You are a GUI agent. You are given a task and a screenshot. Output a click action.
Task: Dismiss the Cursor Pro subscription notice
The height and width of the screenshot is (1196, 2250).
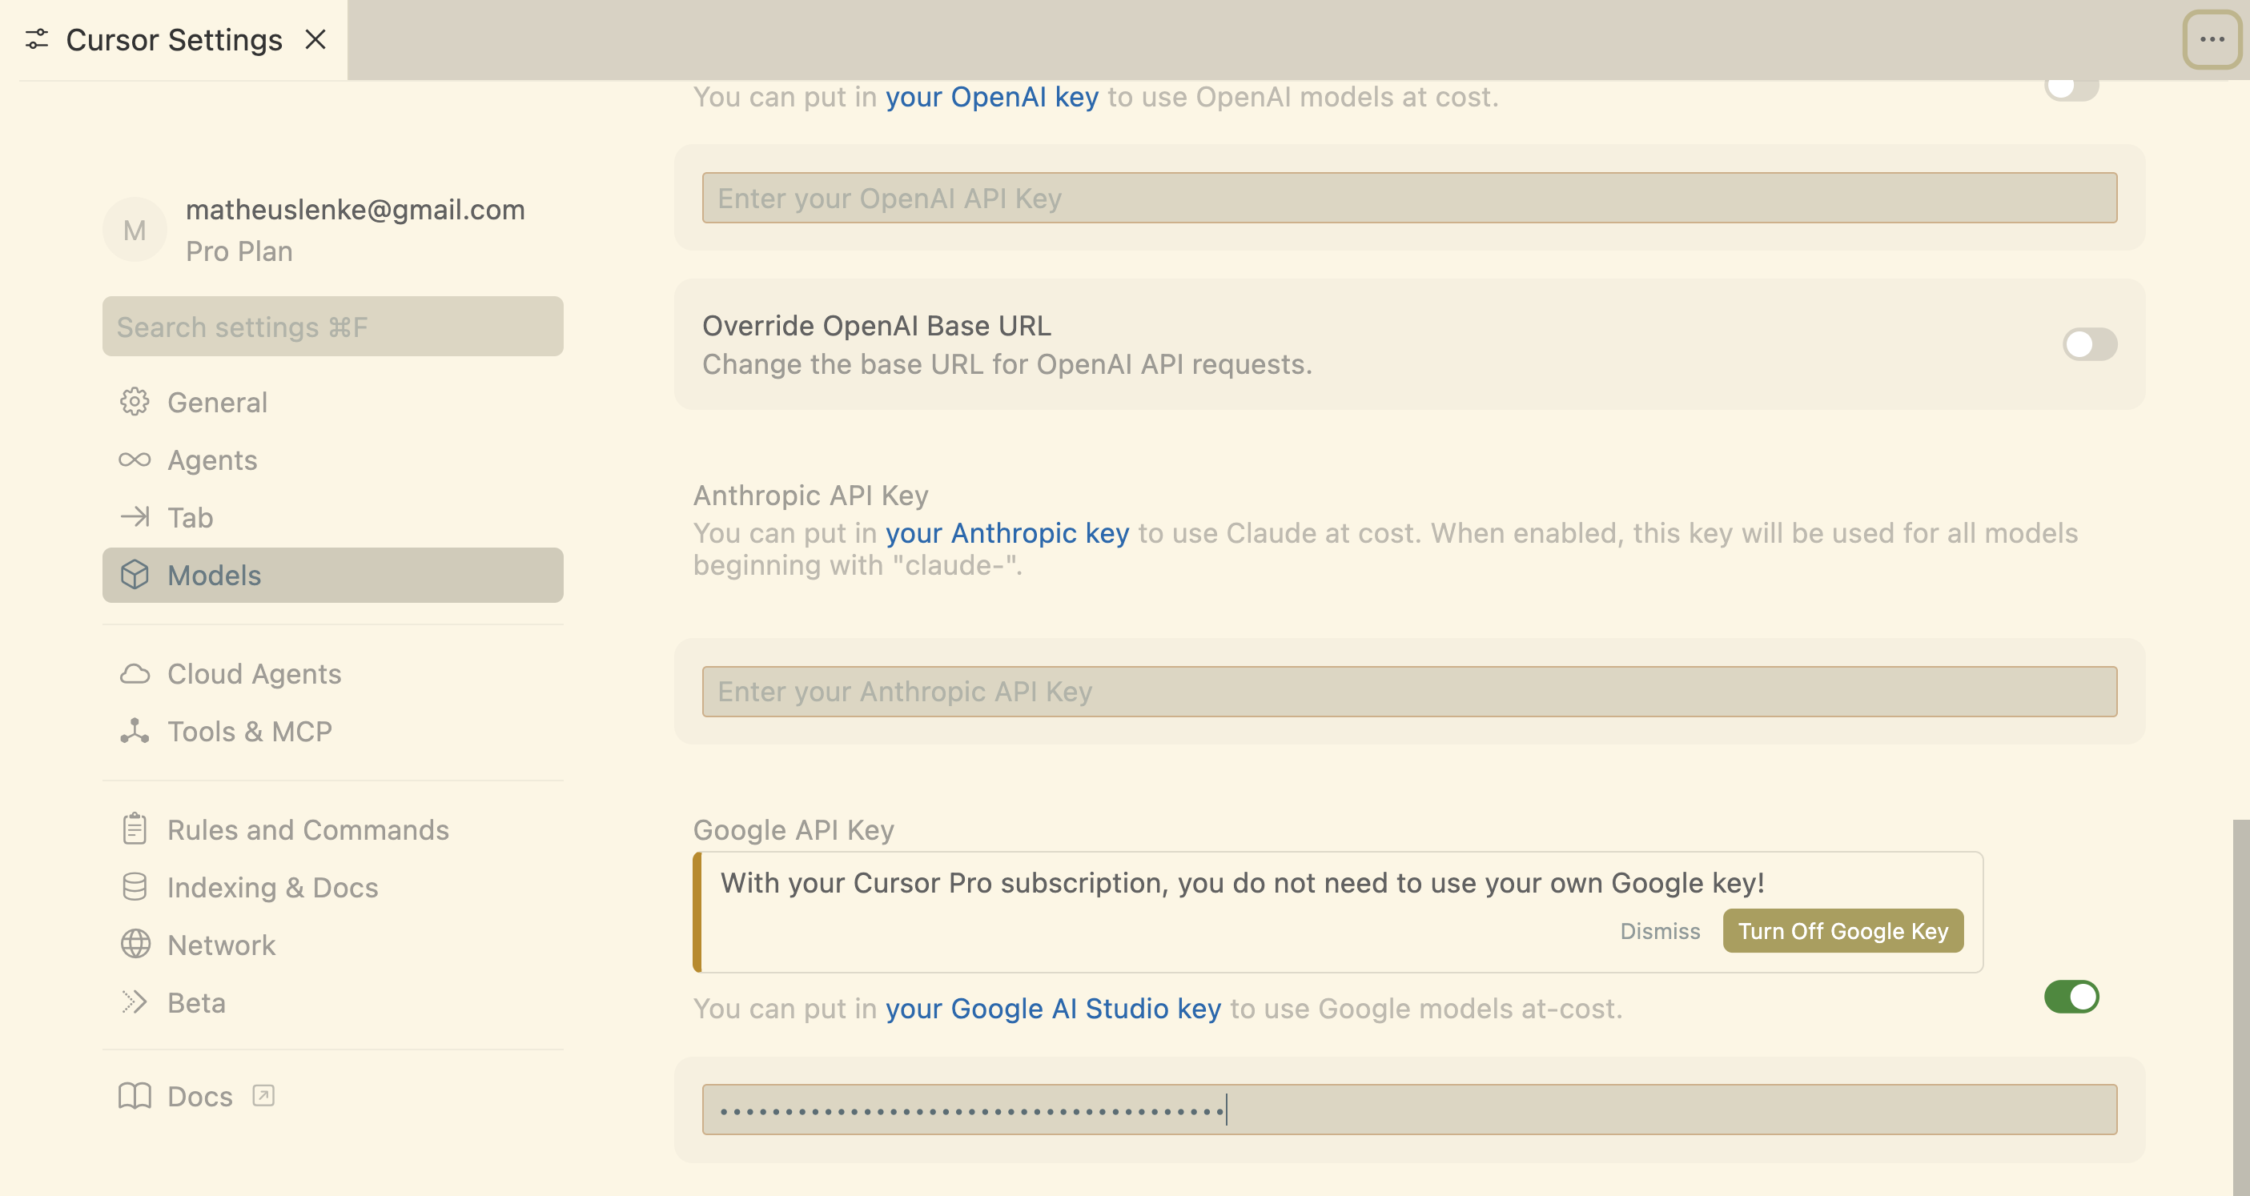[1660, 930]
